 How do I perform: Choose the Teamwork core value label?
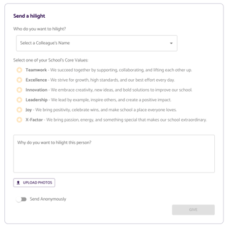point(36,70)
